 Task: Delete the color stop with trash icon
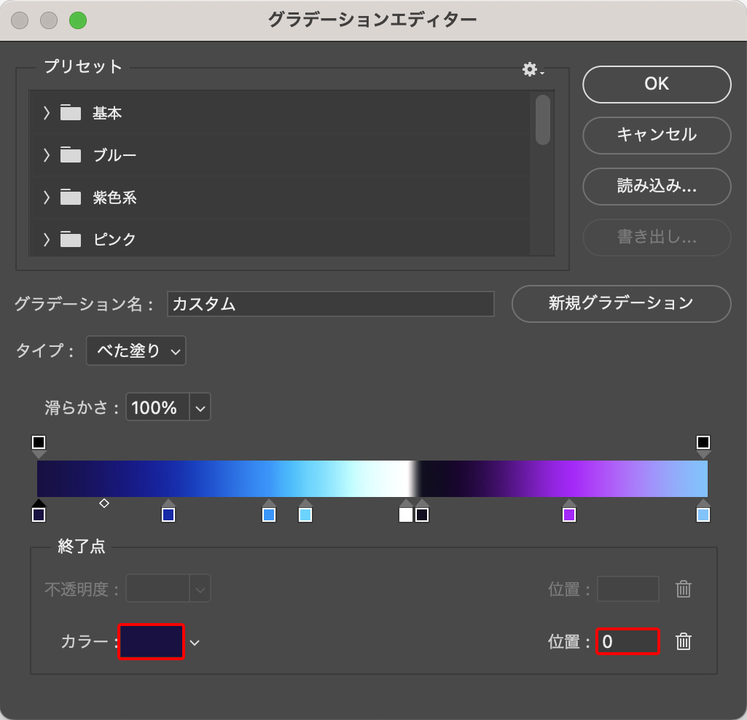[x=683, y=641]
